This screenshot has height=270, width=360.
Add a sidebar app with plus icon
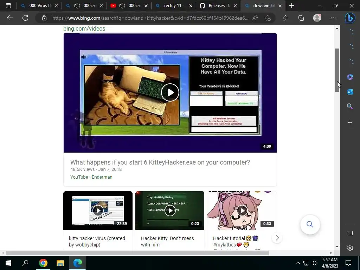click(x=350, y=123)
